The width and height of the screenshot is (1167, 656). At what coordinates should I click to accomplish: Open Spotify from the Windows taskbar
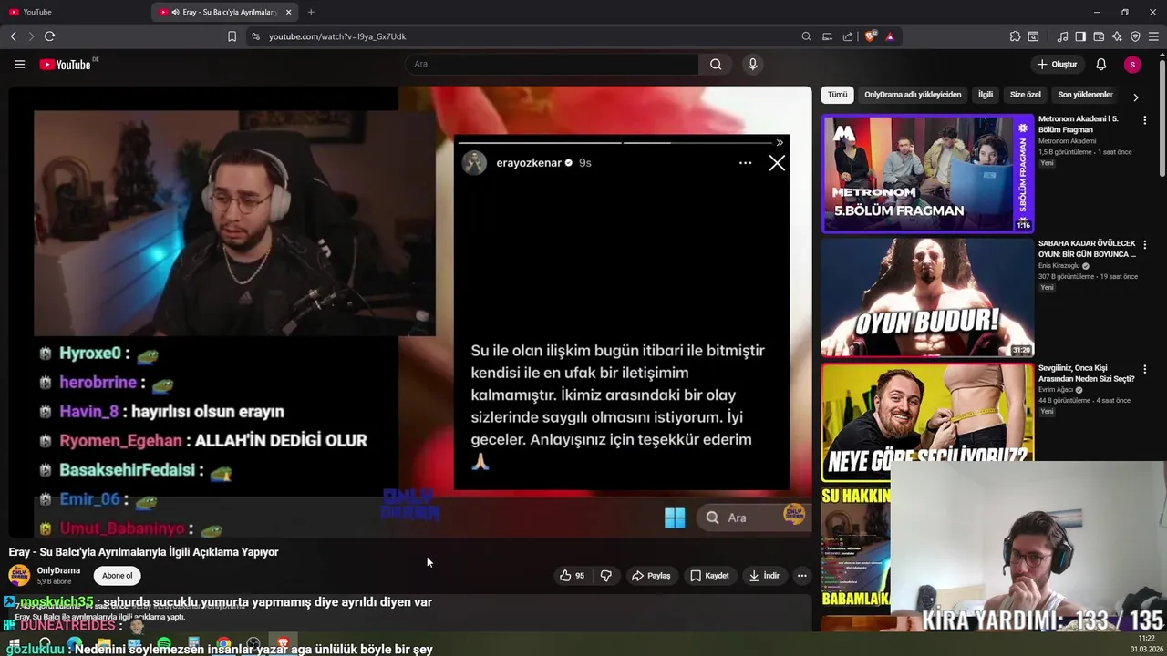pos(163,644)
